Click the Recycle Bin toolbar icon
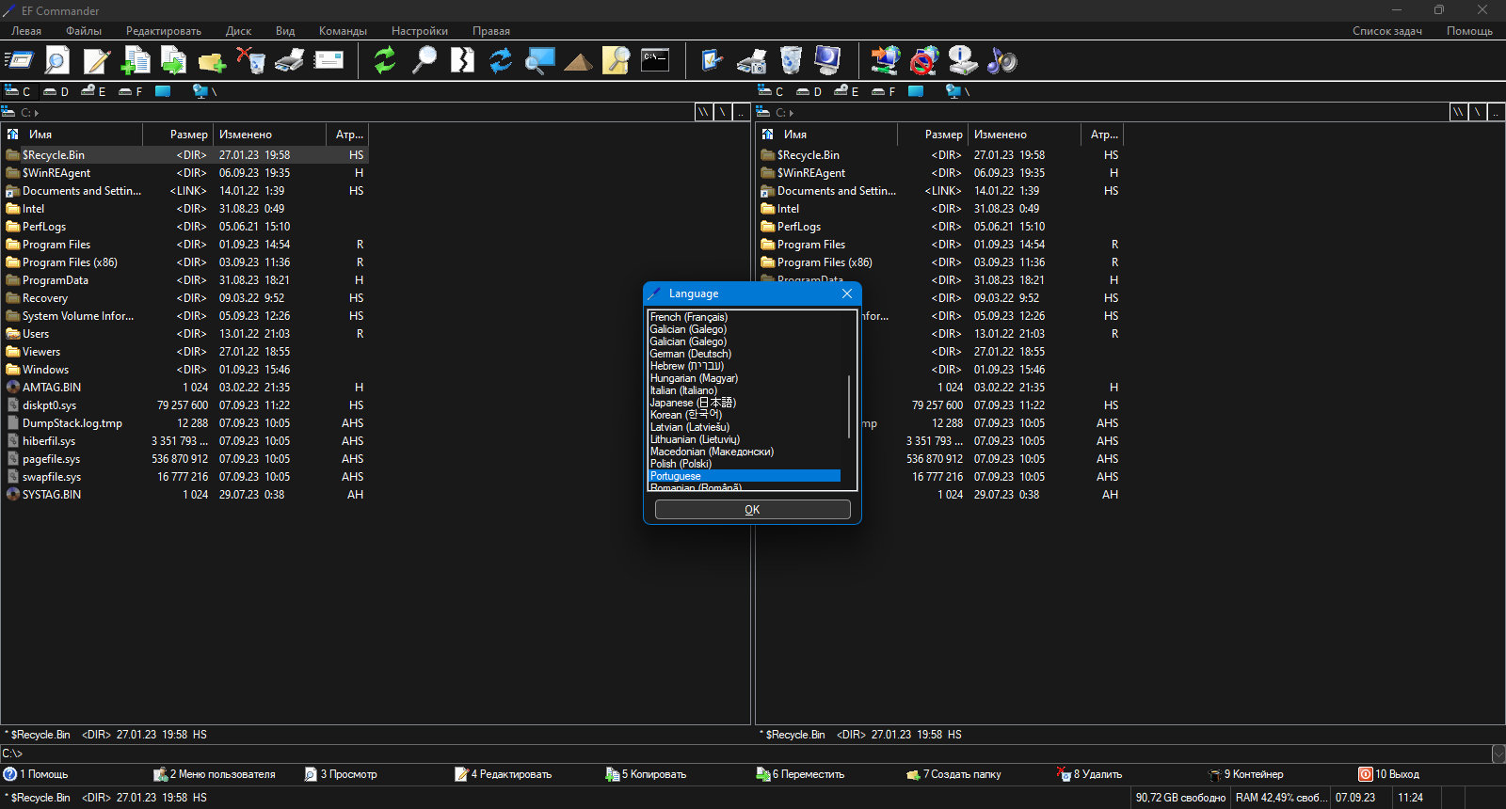The height and width of the screenshot is (809, 1506). coord(791,61)
